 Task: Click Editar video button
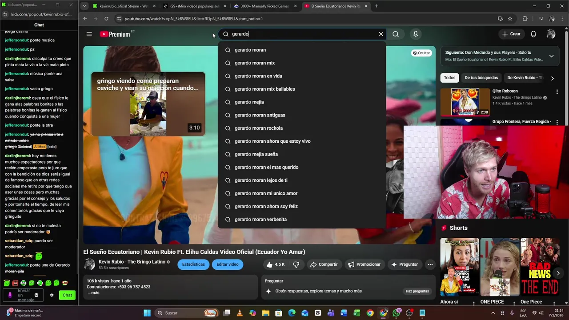click(x=228, y=264)
